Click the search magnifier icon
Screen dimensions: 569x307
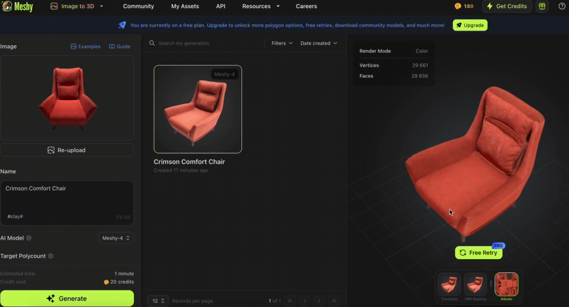tap(152, 43)
